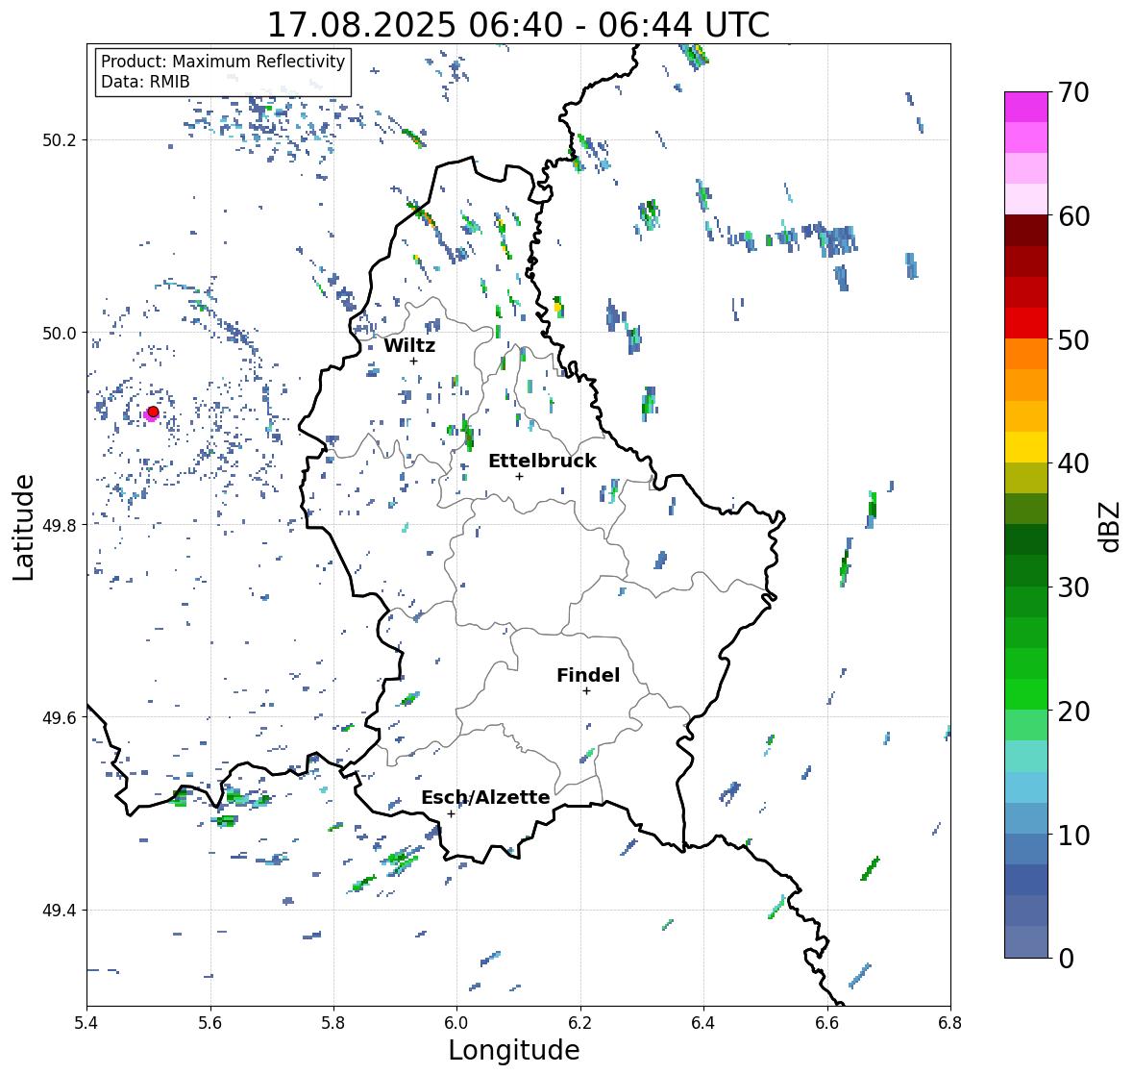Viewport: 1133px width, 1074px height.
Task: Click latitude tick label 50.0
Action: click(60, 334)
